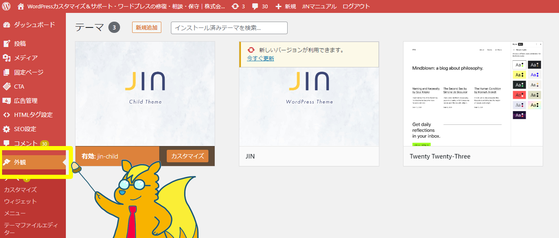Click カスタマイズ button on jin-child theme
The height and width of the screenshot is (238, 559).
188,156
